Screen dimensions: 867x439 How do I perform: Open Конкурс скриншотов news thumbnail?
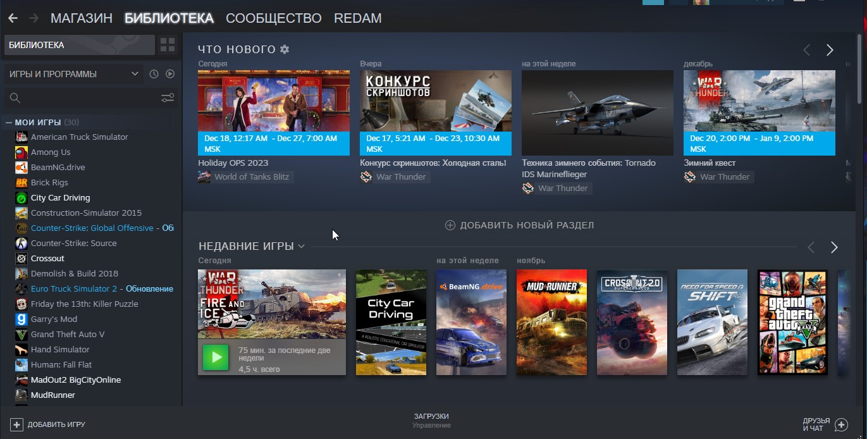pos(436,113)
